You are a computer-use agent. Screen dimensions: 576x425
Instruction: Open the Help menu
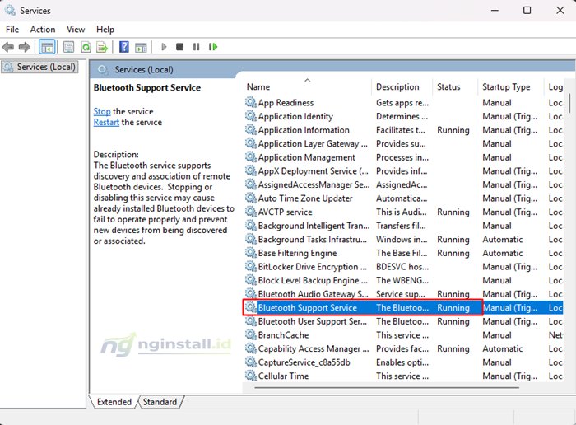pyautogui.click(x=105, y=30)
